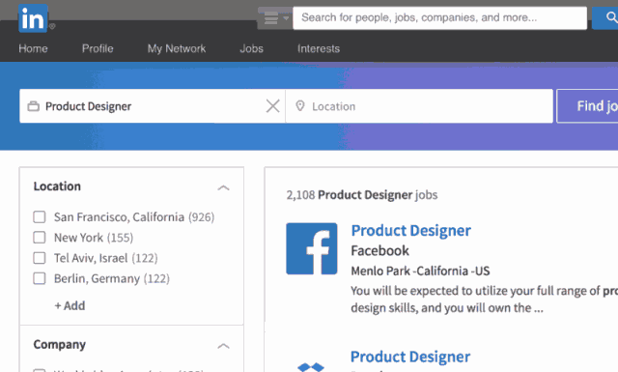Clear the Product Designer search text
Viewport: 618px width, 372px height.
[x=272, y=106]
